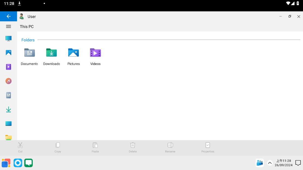
Task: Open the yellow folder at the sidebar bottom
Action: (8, 137)
